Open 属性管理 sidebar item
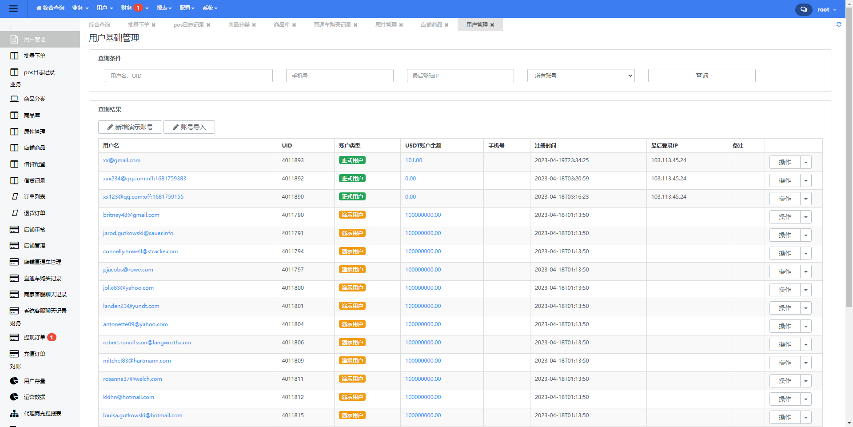Screen dimensions: 853x427 click(x=35, y=132)
